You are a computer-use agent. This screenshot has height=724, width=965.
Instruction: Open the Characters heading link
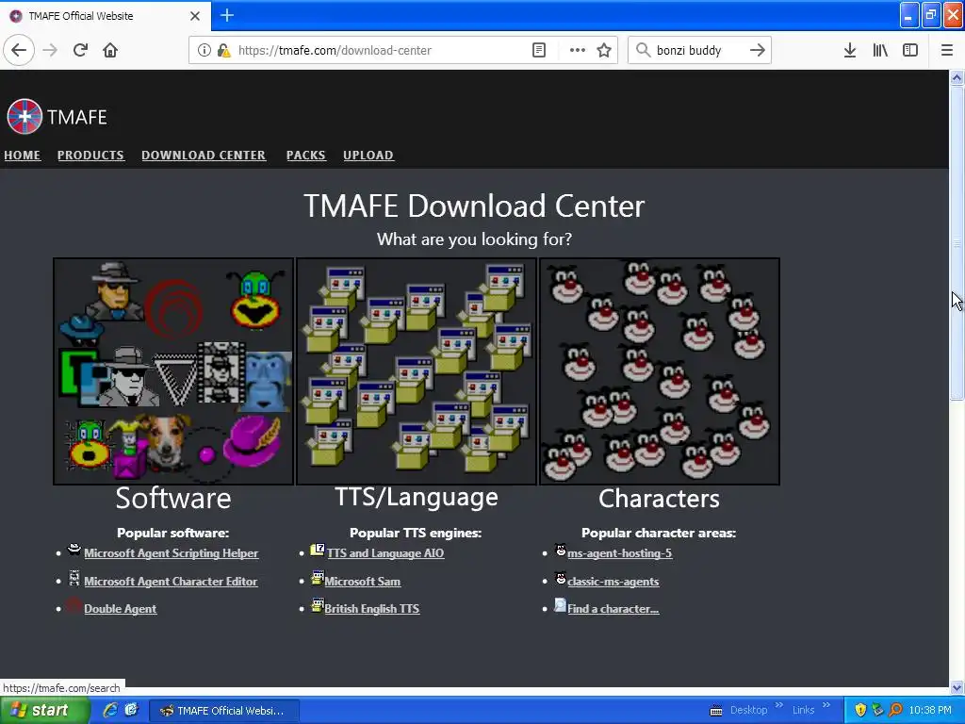click(x=659, y=498)
